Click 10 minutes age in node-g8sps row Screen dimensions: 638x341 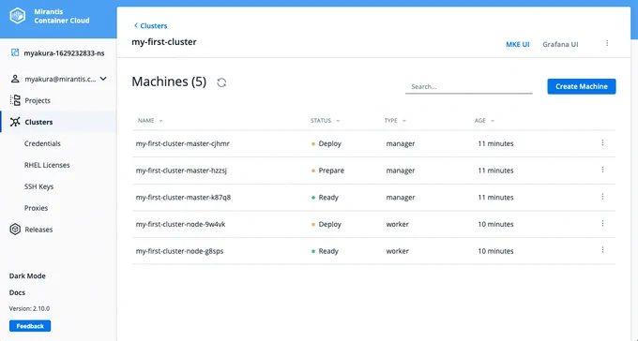[495, 251]
